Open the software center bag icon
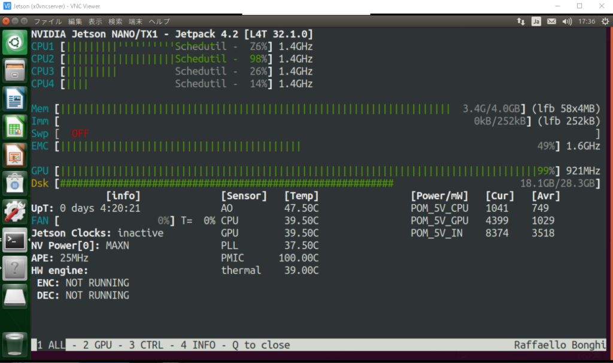 tap(13, 183)
